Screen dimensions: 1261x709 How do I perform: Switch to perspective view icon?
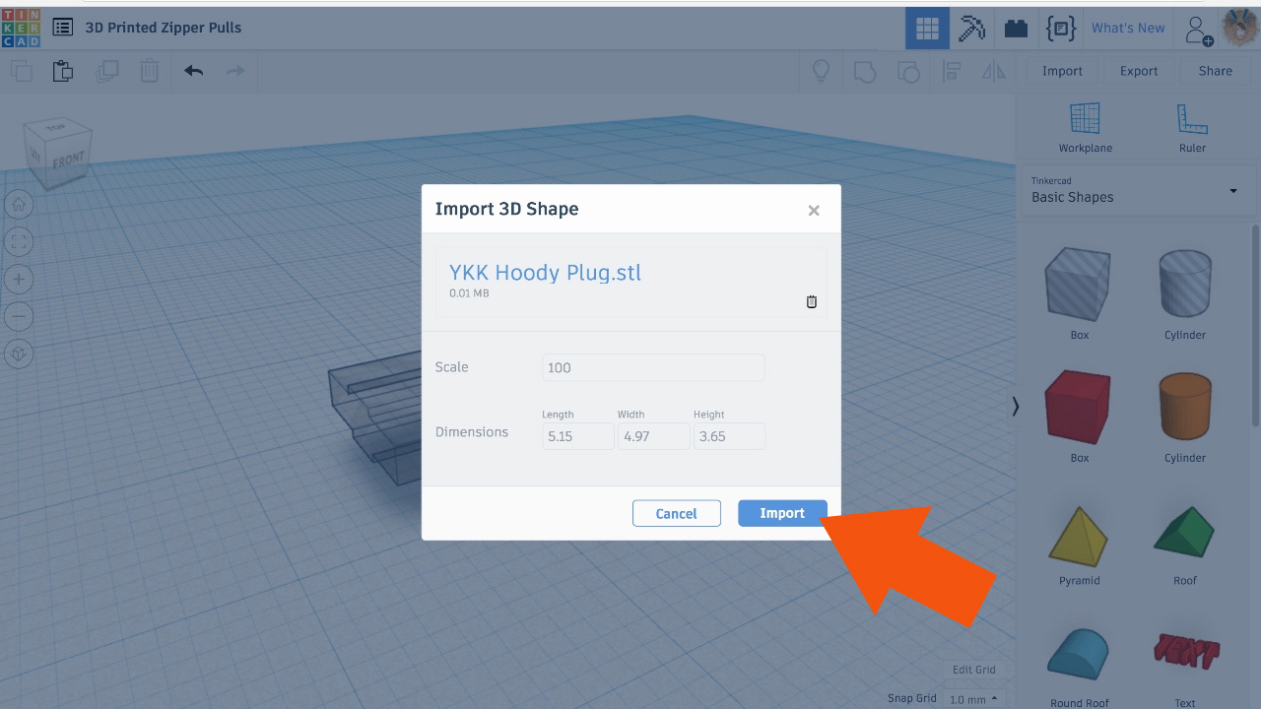point(19,353)
